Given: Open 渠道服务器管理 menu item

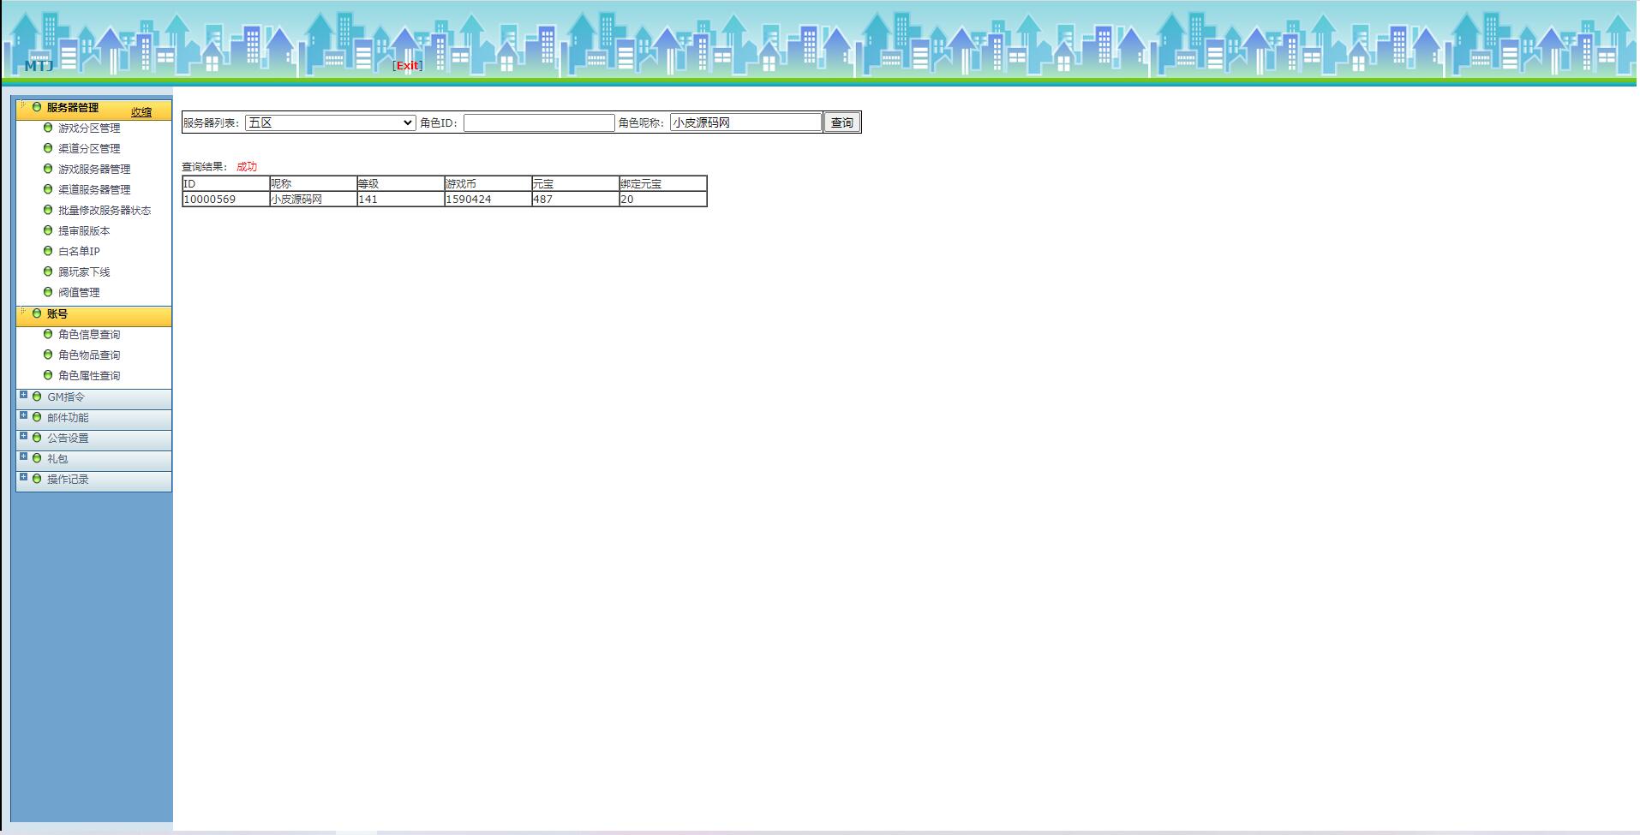Looking at the screenshot, I should (94, 190).
